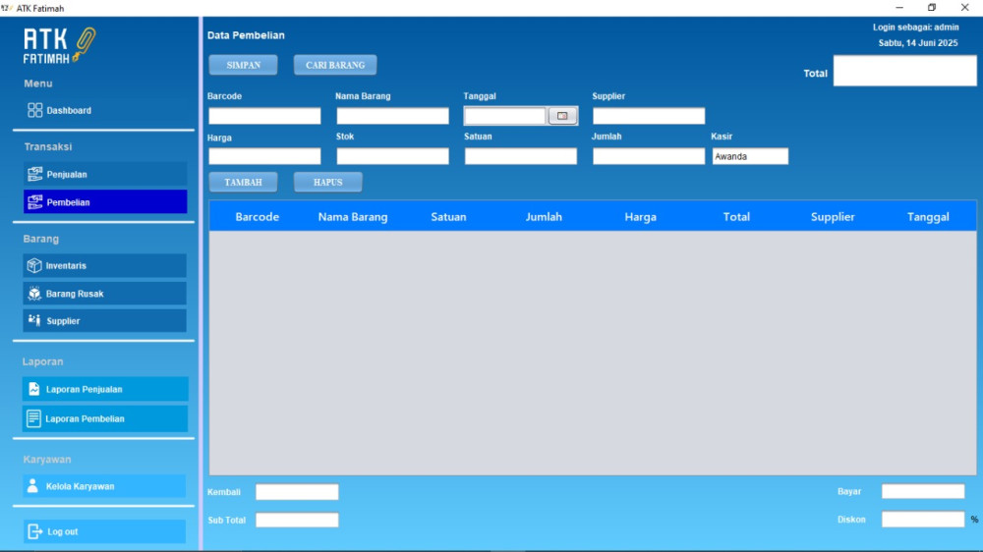Click the Jumlah column header
This screenshot has height=552, width=983.
(x=544, y=217)
